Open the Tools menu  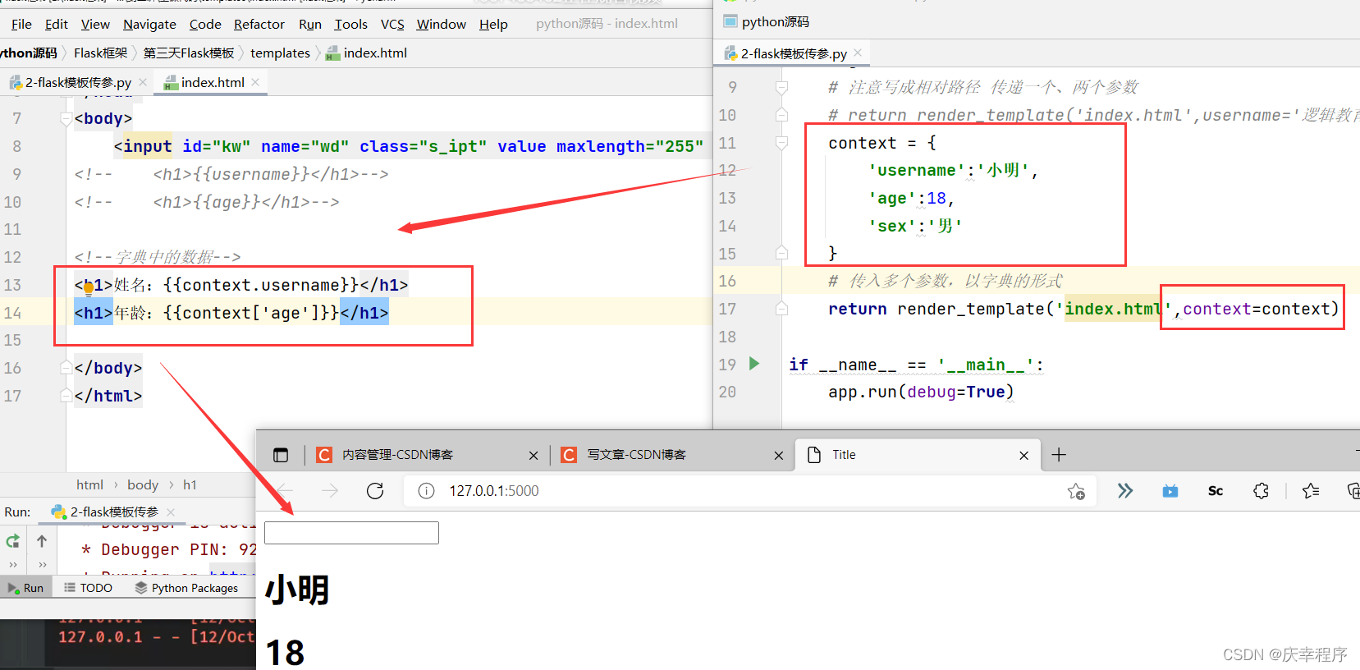tap(350, 24)
